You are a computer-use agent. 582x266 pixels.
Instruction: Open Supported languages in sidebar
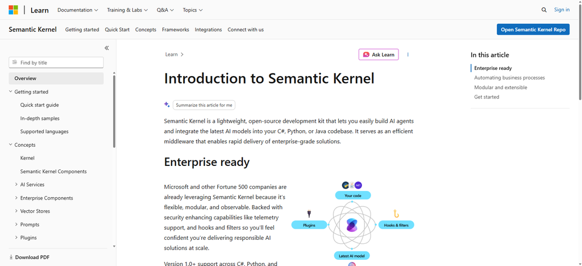click(x=44, y=131)
